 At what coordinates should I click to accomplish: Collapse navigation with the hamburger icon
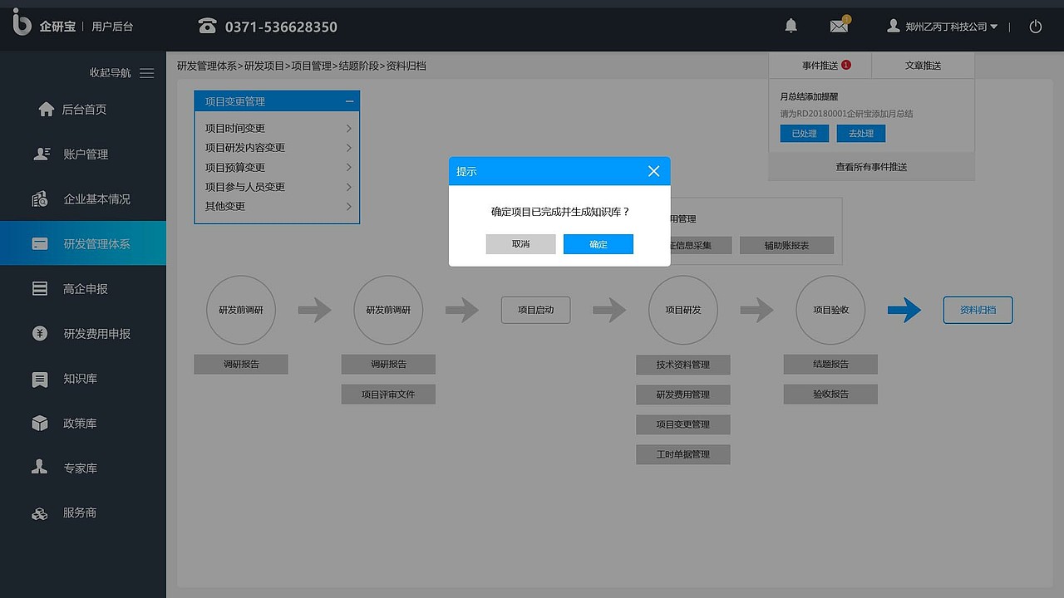pyautogui.click(x=147, y=73)
